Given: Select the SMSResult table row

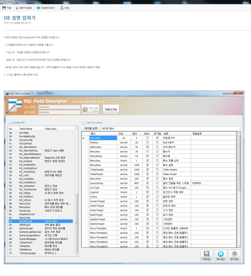Looking at the screenshot, I should (41, 225).
